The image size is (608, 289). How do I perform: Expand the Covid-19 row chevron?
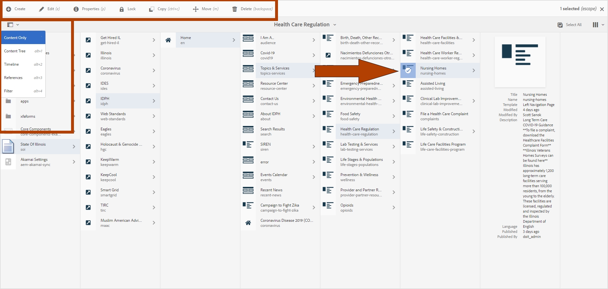tap(314, 55)
